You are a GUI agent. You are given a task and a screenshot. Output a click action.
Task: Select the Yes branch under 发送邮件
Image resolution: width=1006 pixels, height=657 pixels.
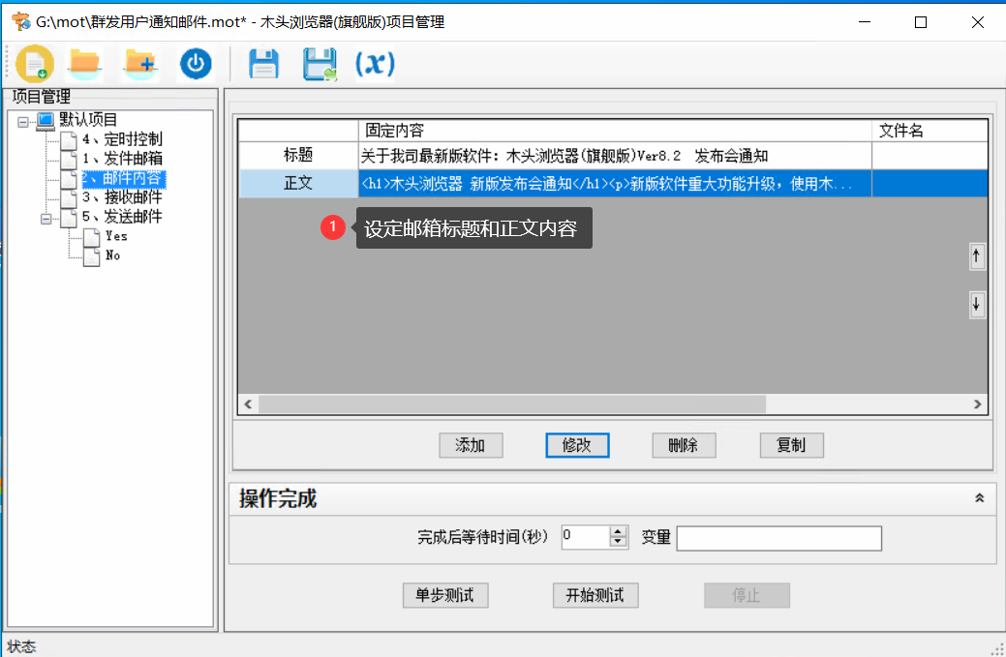[114, 235]
